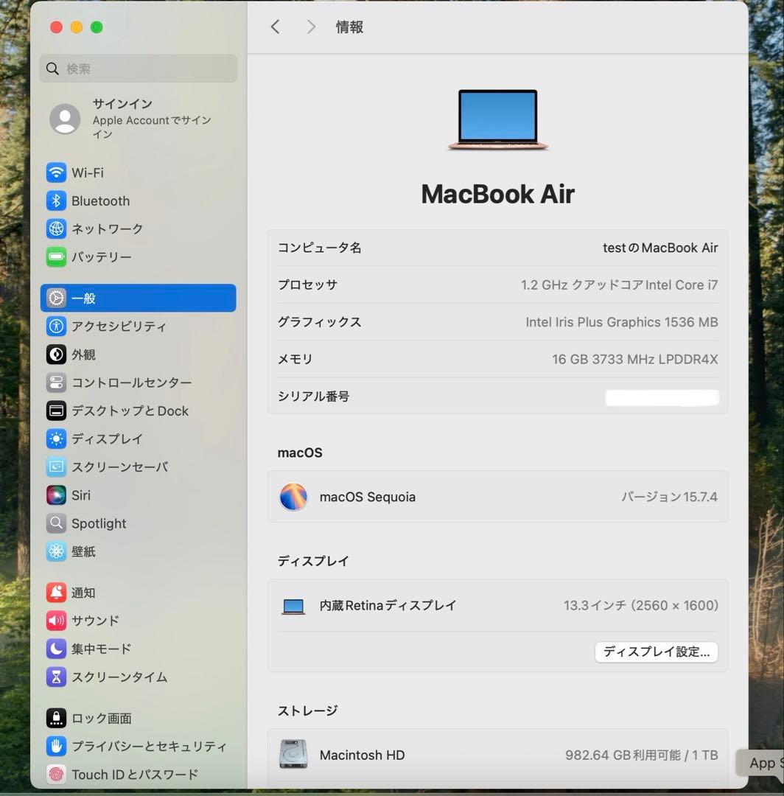
Task: Go back with the left chevron
Action: [275, 27]
